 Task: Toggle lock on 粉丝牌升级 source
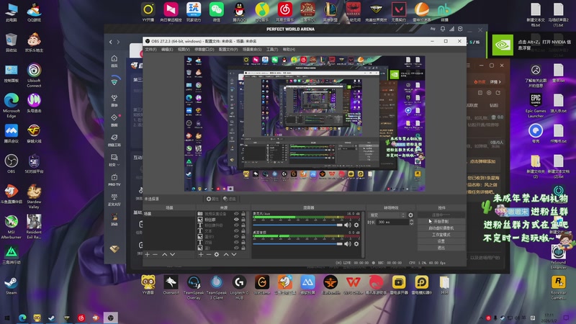tap(243, 225)
